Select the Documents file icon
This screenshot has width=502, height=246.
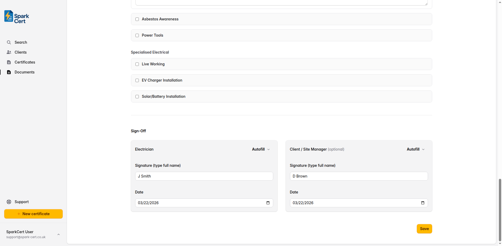(9, 72)
